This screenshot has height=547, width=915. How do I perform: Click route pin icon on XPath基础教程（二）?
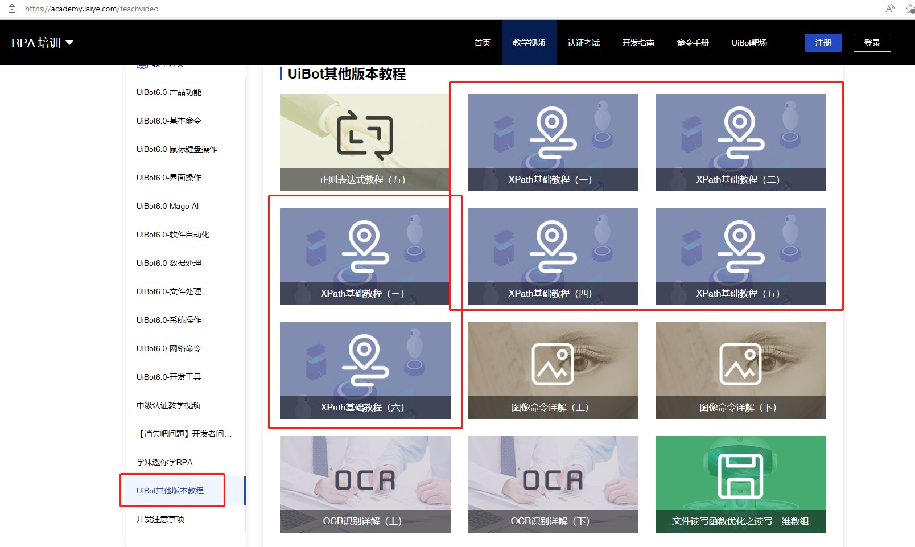tap(740, 132)
